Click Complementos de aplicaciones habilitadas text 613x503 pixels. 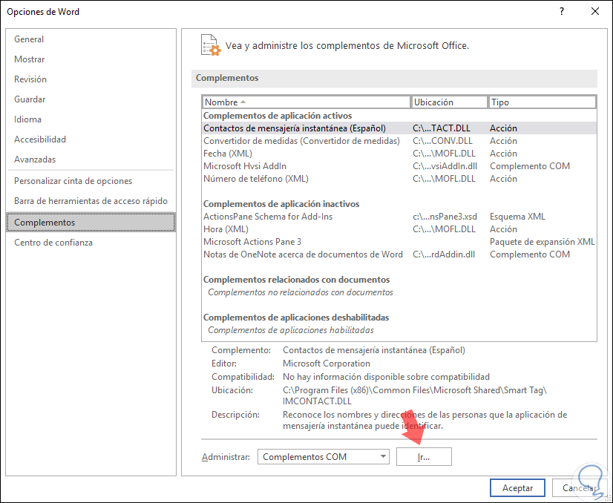(x=290, y=330)
